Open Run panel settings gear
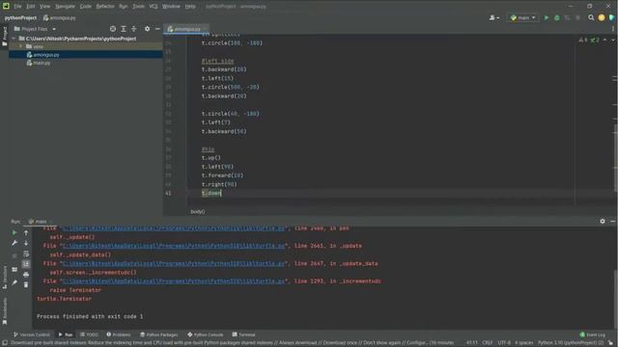The width and height of the screenshot is (618, 347). (x=603, y=221)
